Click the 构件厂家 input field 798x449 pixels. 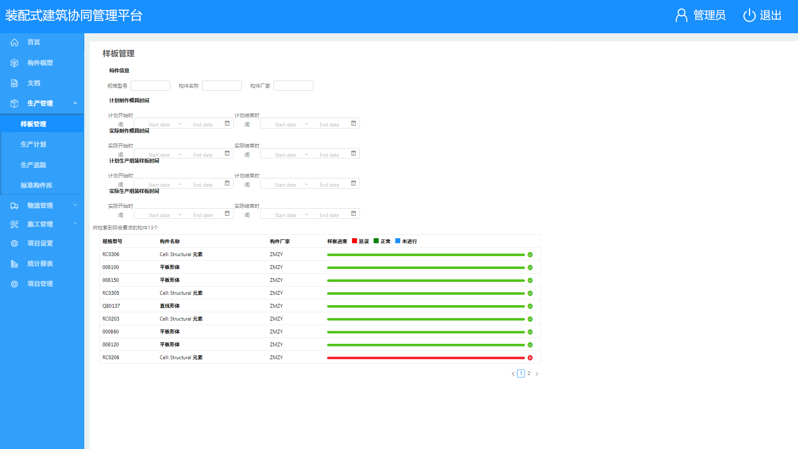pos(293,86)
